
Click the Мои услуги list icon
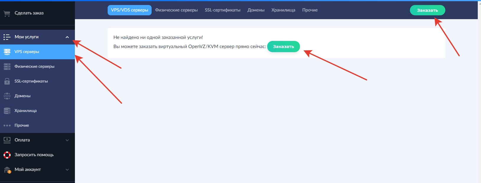coord(7,37)
